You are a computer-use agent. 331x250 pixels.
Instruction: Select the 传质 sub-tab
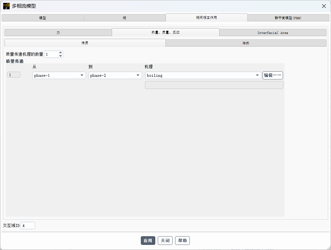(x=85, y=43)
